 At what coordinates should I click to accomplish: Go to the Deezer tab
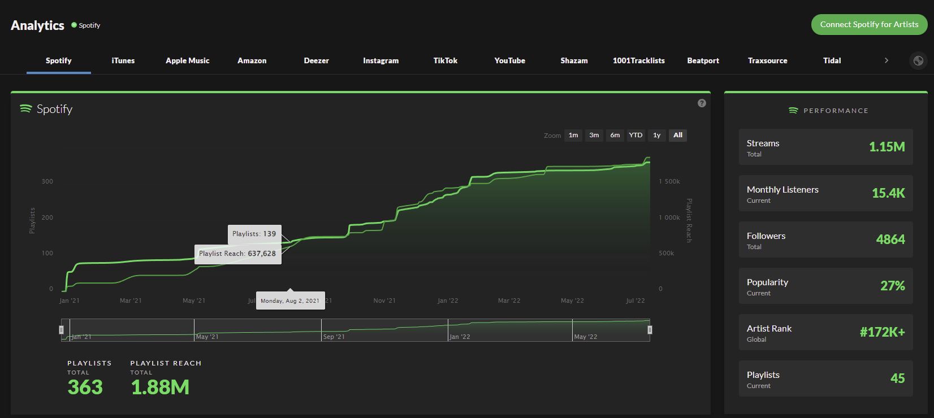(x=317, y=60)
